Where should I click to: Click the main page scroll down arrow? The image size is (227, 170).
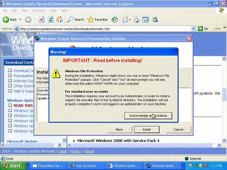[224, 140]
